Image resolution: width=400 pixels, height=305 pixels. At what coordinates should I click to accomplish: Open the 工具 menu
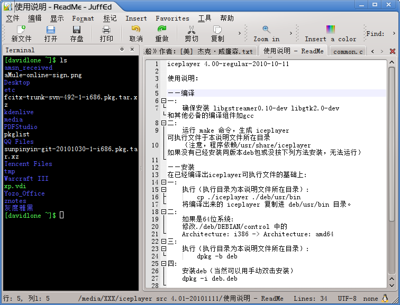coord(205,19)
